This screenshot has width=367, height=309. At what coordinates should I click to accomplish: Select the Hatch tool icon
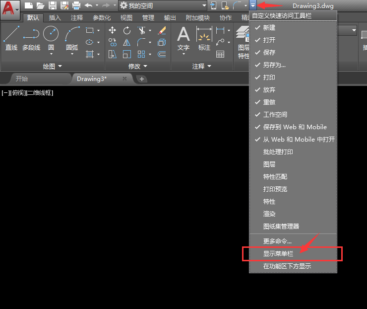coord(90,54)
